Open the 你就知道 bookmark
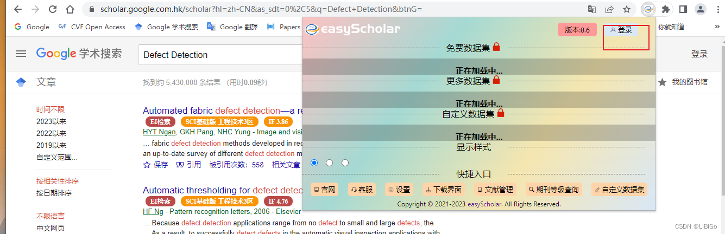Image resolution: width=725 pixels, height=234 pixels. click(x=671, y=27)
